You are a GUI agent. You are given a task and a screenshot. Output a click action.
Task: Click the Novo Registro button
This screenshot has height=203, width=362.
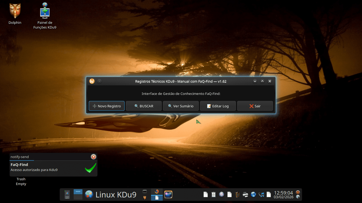click(x=107, y=106)
